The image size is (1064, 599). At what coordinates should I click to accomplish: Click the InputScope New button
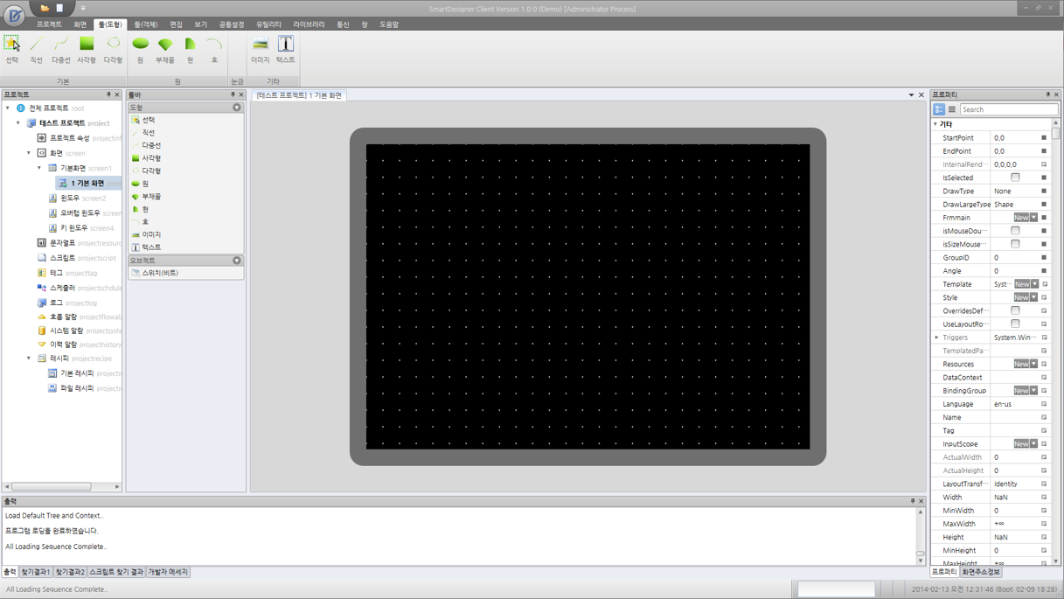pos(1021,444)
